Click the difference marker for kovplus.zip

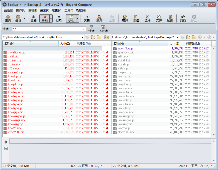coord(106,84)
